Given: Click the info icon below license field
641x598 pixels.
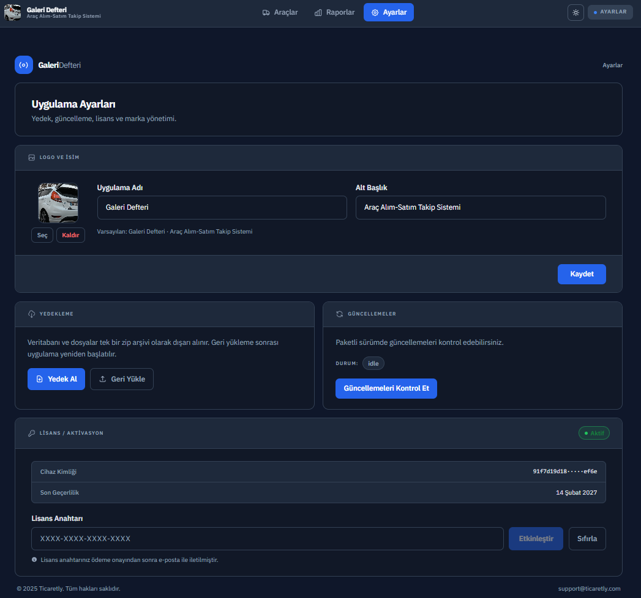Looking at the screenshot, I should (34, 559).
